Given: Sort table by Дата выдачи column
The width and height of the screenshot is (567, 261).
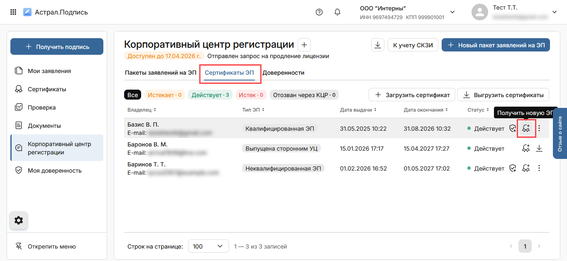Looking at the screenshot, I should point(359,110).
